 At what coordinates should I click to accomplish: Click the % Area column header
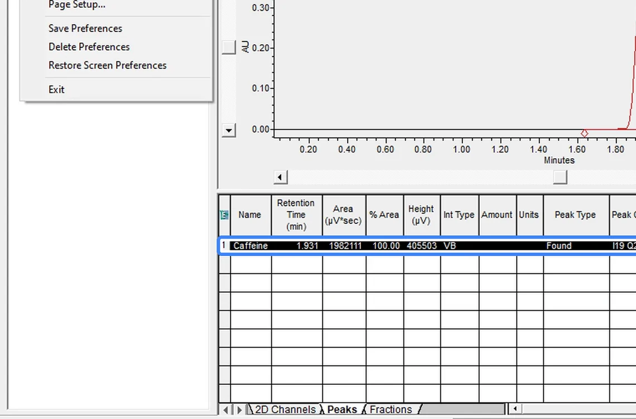(384, 215)
